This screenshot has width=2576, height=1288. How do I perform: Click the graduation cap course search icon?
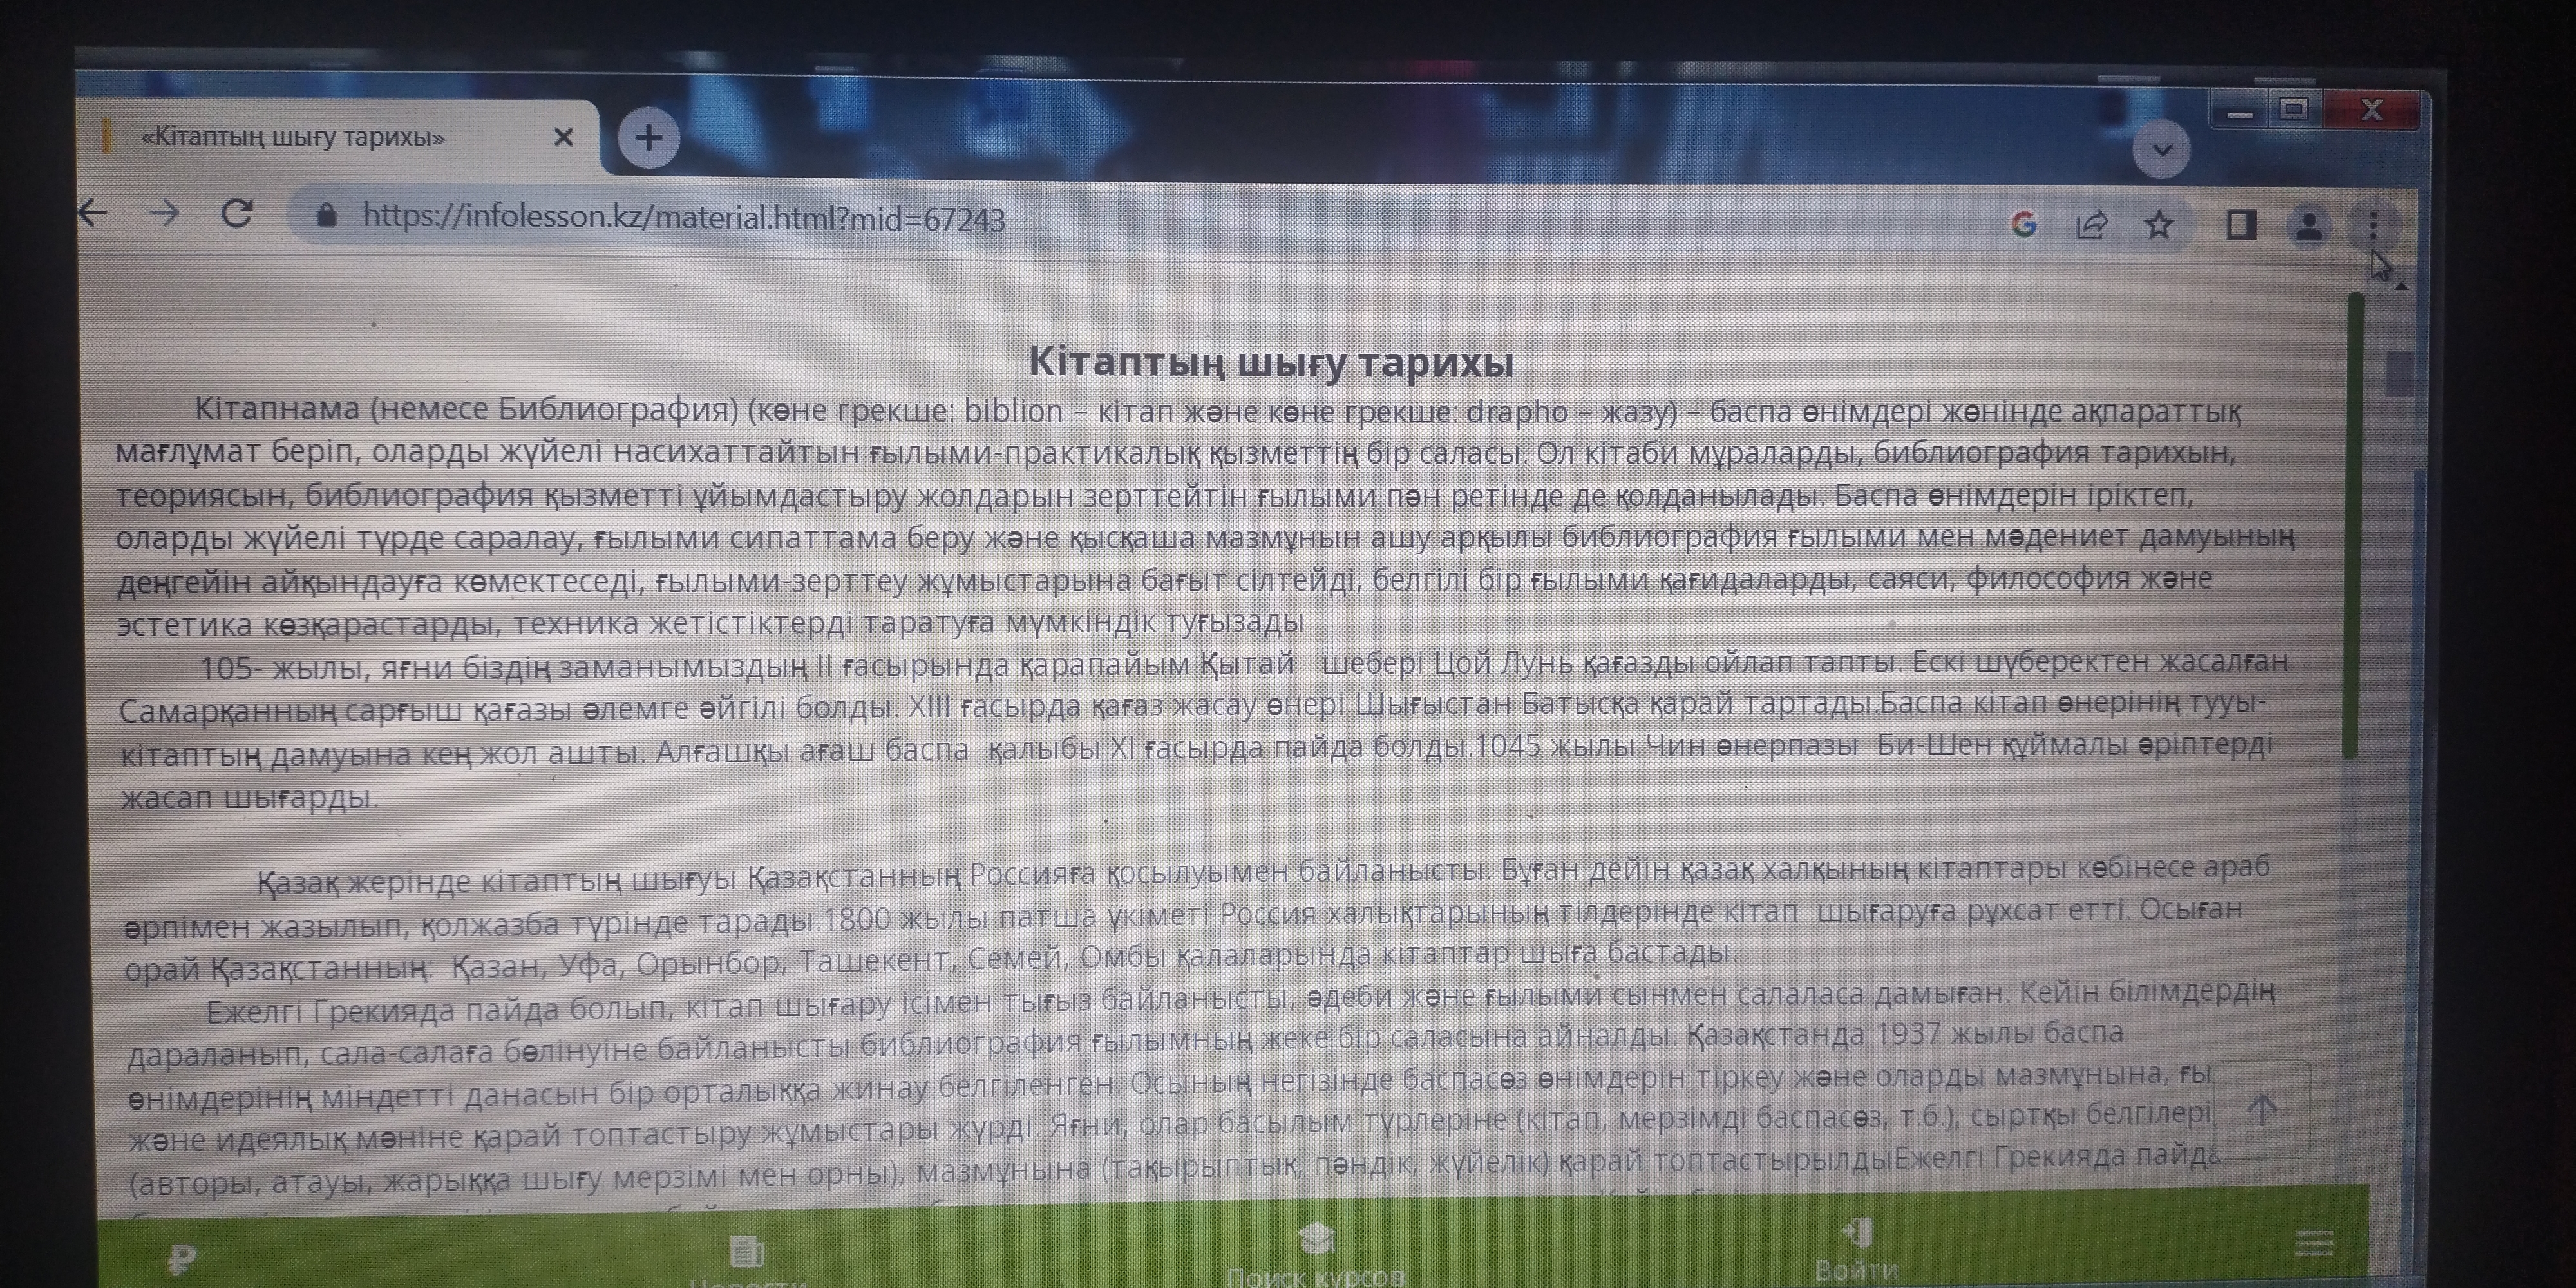coord(1315,1237)
